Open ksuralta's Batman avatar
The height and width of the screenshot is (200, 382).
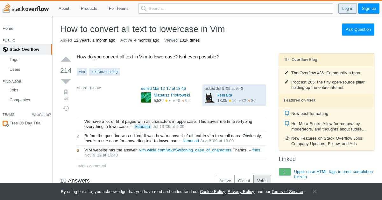point(210,97)
